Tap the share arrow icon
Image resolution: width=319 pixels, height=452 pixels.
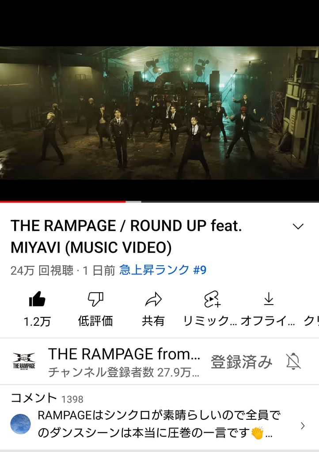click(x=153, y=299)
